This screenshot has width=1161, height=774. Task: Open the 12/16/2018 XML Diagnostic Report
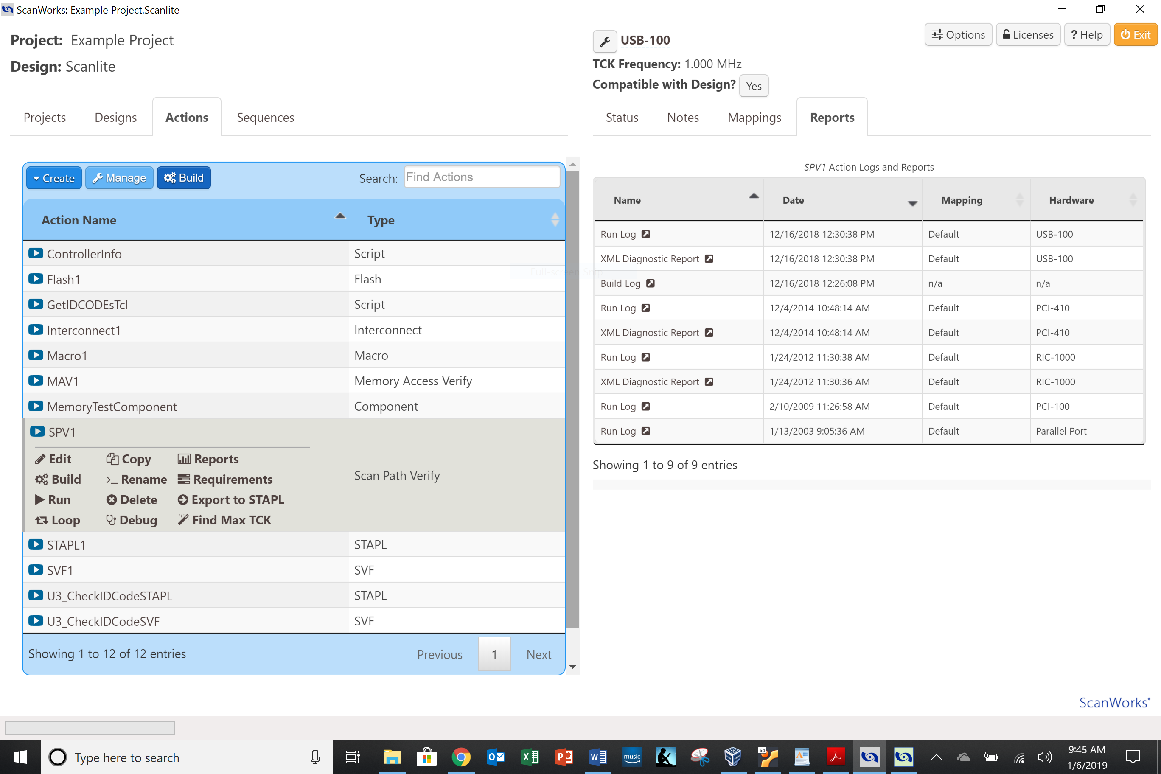709,259
